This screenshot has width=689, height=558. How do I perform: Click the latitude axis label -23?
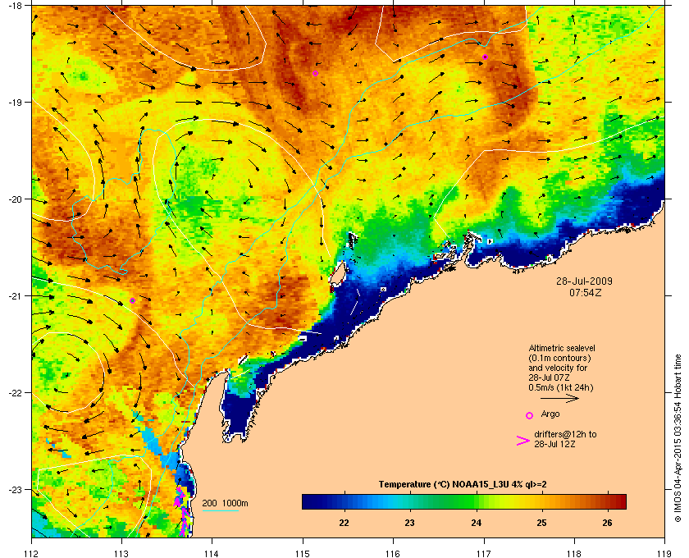click(x=14, y=489)
